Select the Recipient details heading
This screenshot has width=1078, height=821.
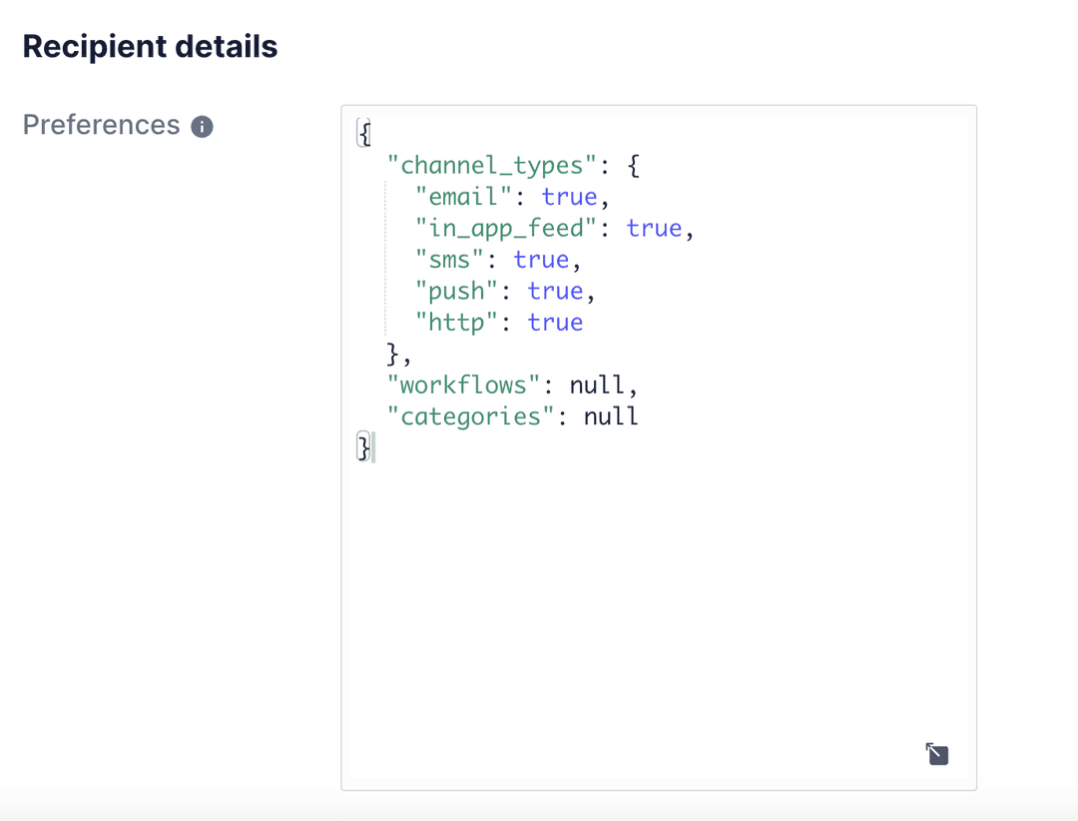point(150,46)
